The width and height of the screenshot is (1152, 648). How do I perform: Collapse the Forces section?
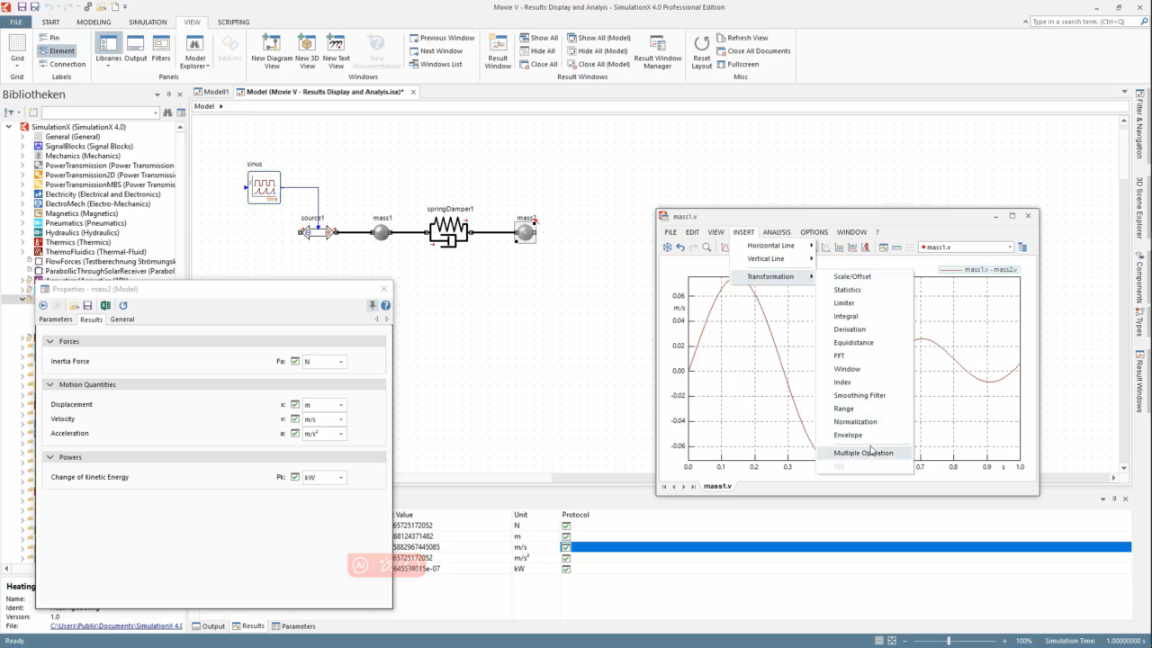49,342
